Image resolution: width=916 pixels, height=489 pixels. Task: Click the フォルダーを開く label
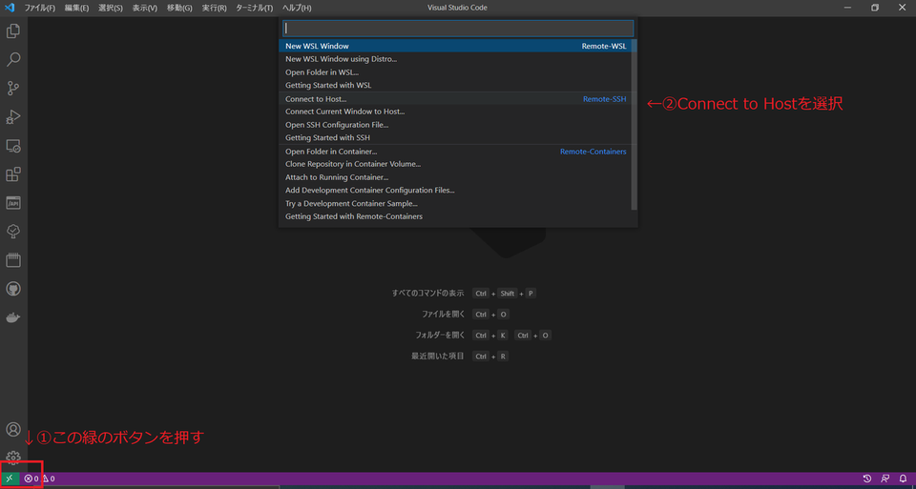pyautogui.click(x=440, y=335)
